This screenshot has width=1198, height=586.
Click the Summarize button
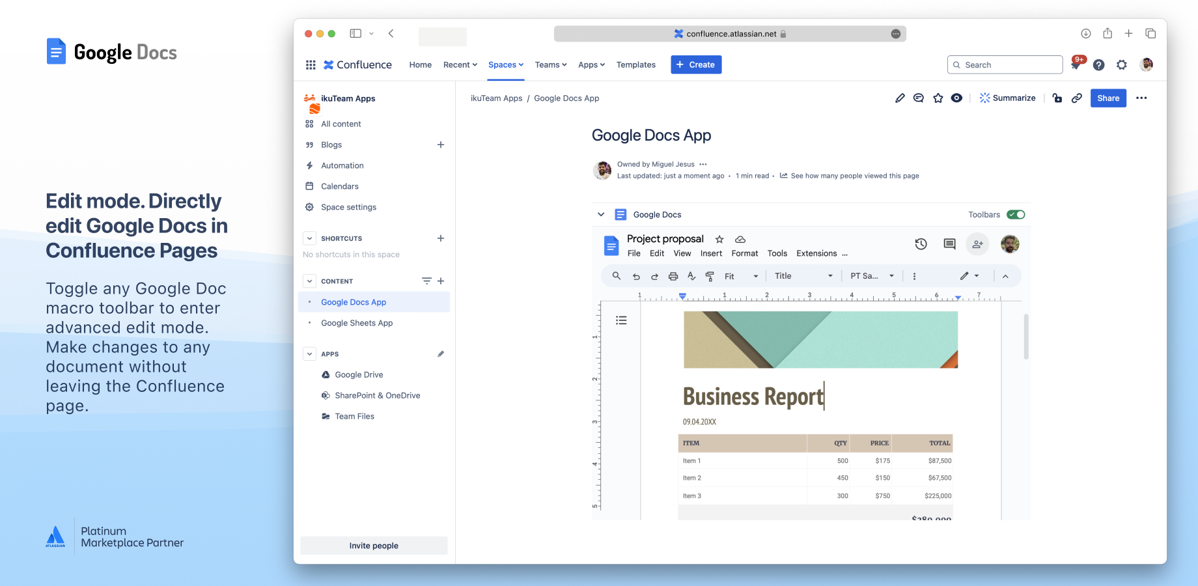tap(1007, 98)
